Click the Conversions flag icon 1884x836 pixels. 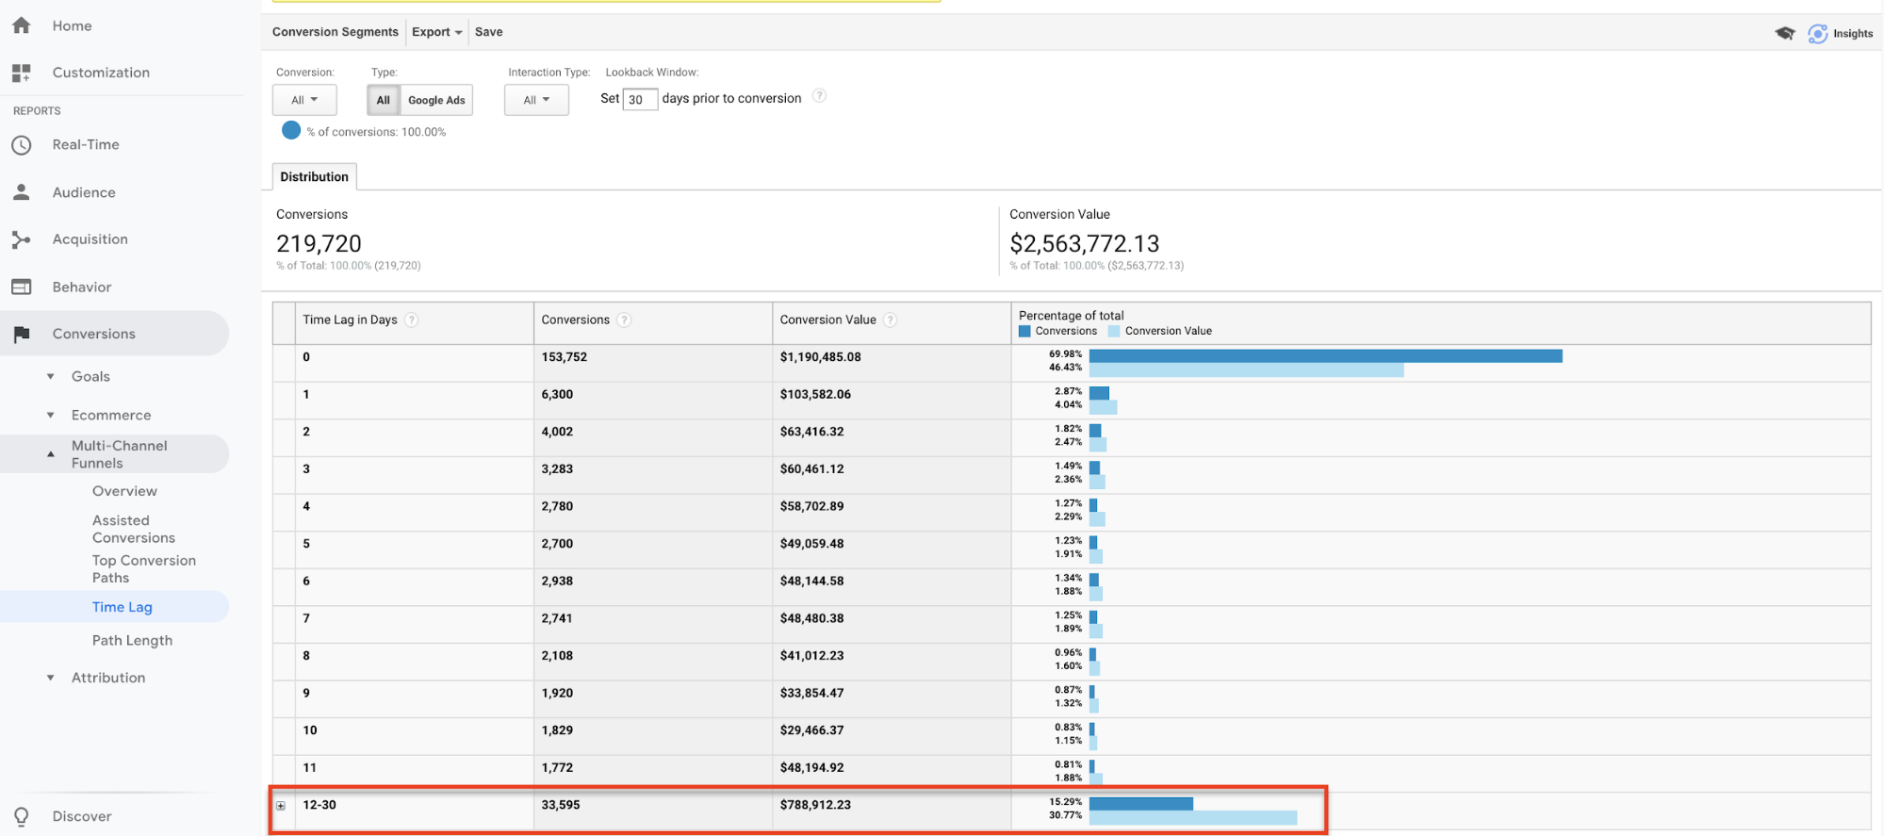pos(22,334)
